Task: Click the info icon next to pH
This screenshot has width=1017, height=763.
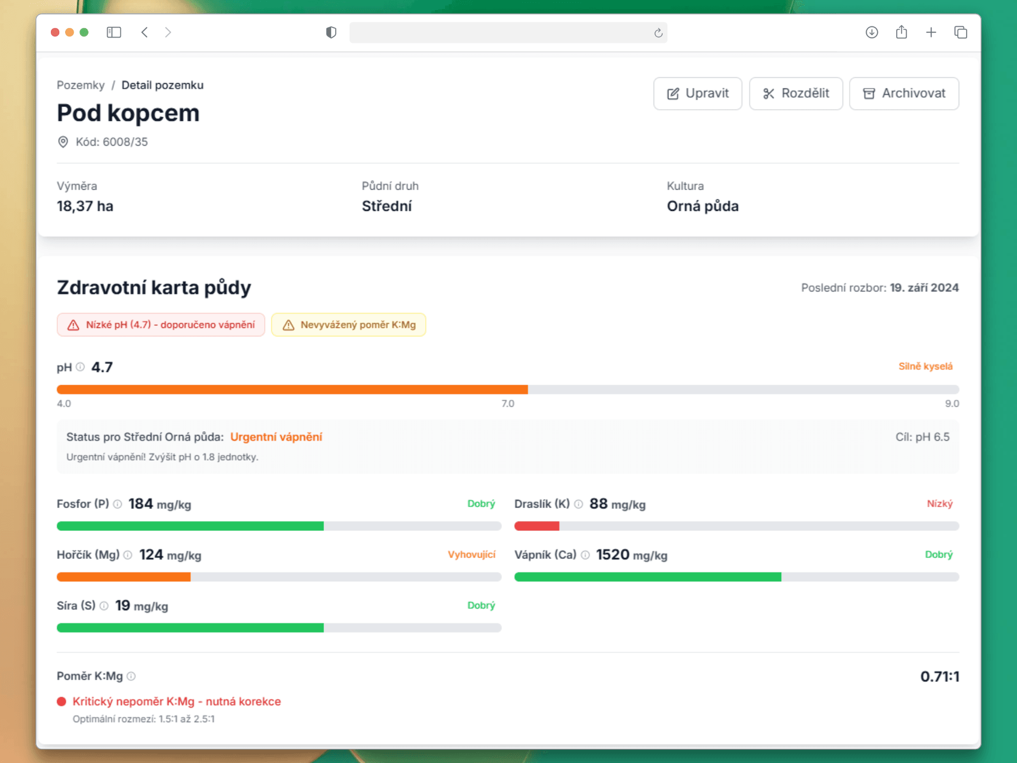Action: [80, 367]
